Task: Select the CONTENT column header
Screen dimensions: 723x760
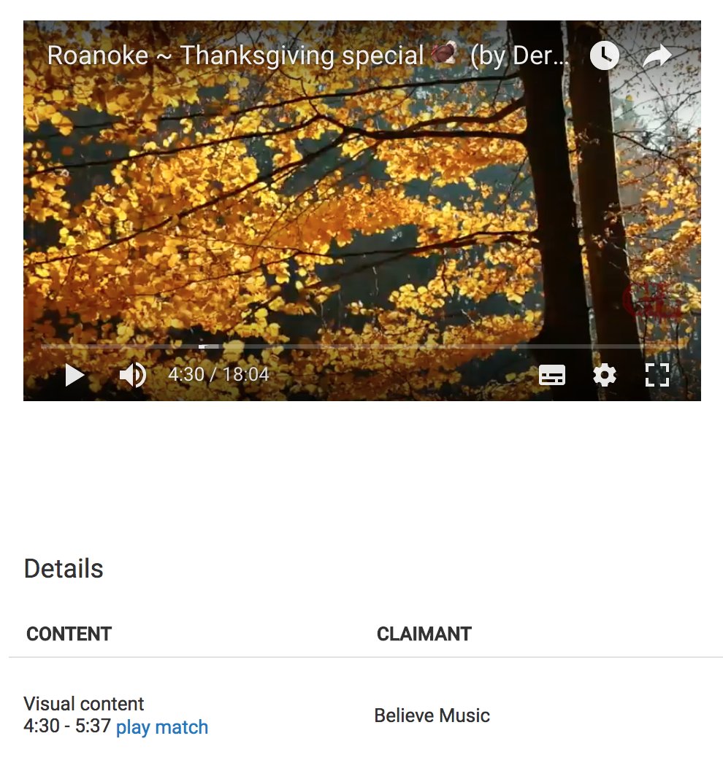Action: 69,634
